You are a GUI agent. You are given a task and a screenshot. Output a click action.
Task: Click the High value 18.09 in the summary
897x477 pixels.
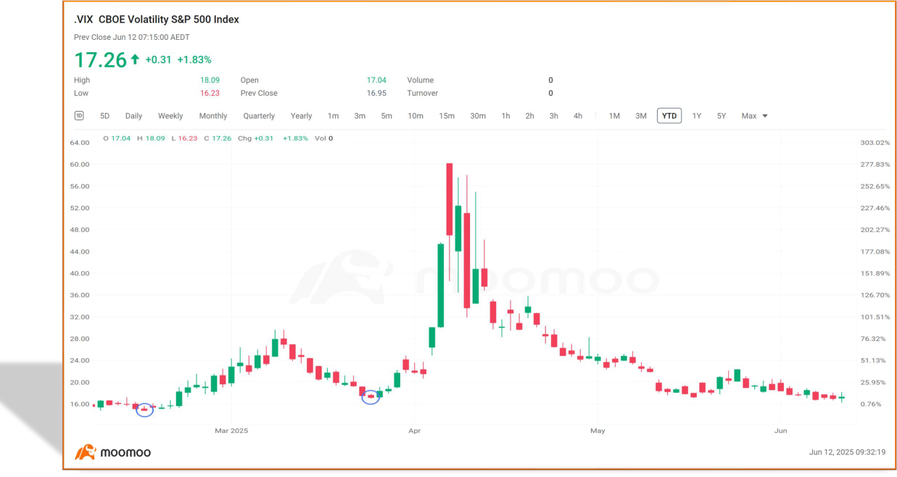tap(210, 80)
